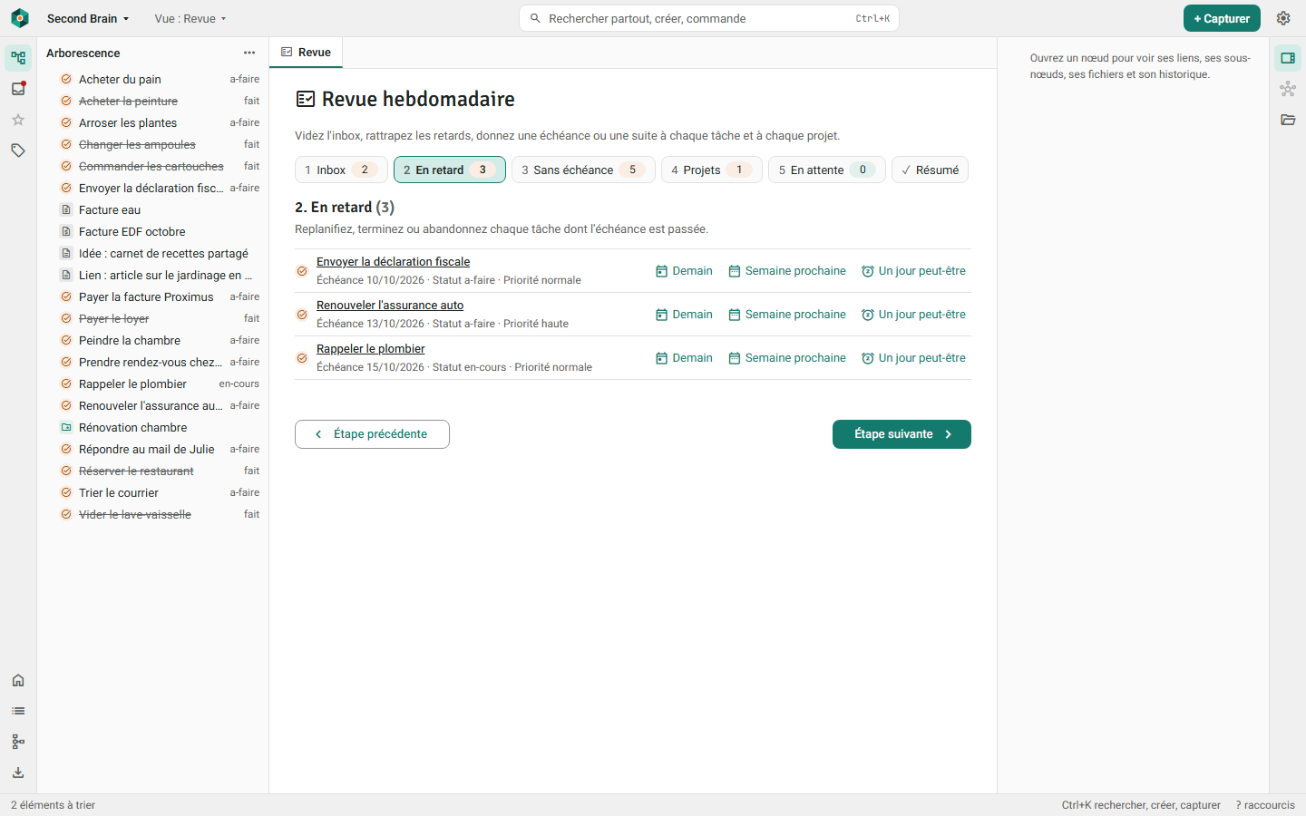This screenshot has width=1306, height=816.
Task: Click the document icon beside Facture eau
Action: point(66,209)
